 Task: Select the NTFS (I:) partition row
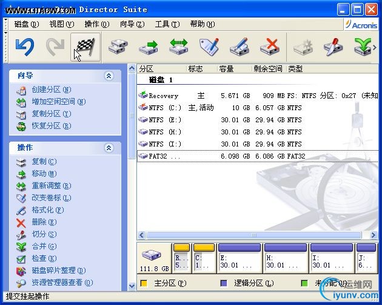258,144
